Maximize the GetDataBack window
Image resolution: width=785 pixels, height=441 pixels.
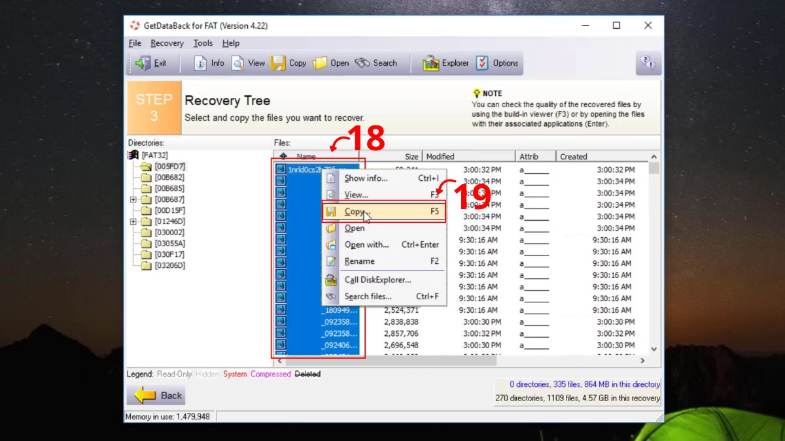tap(616, 25)
